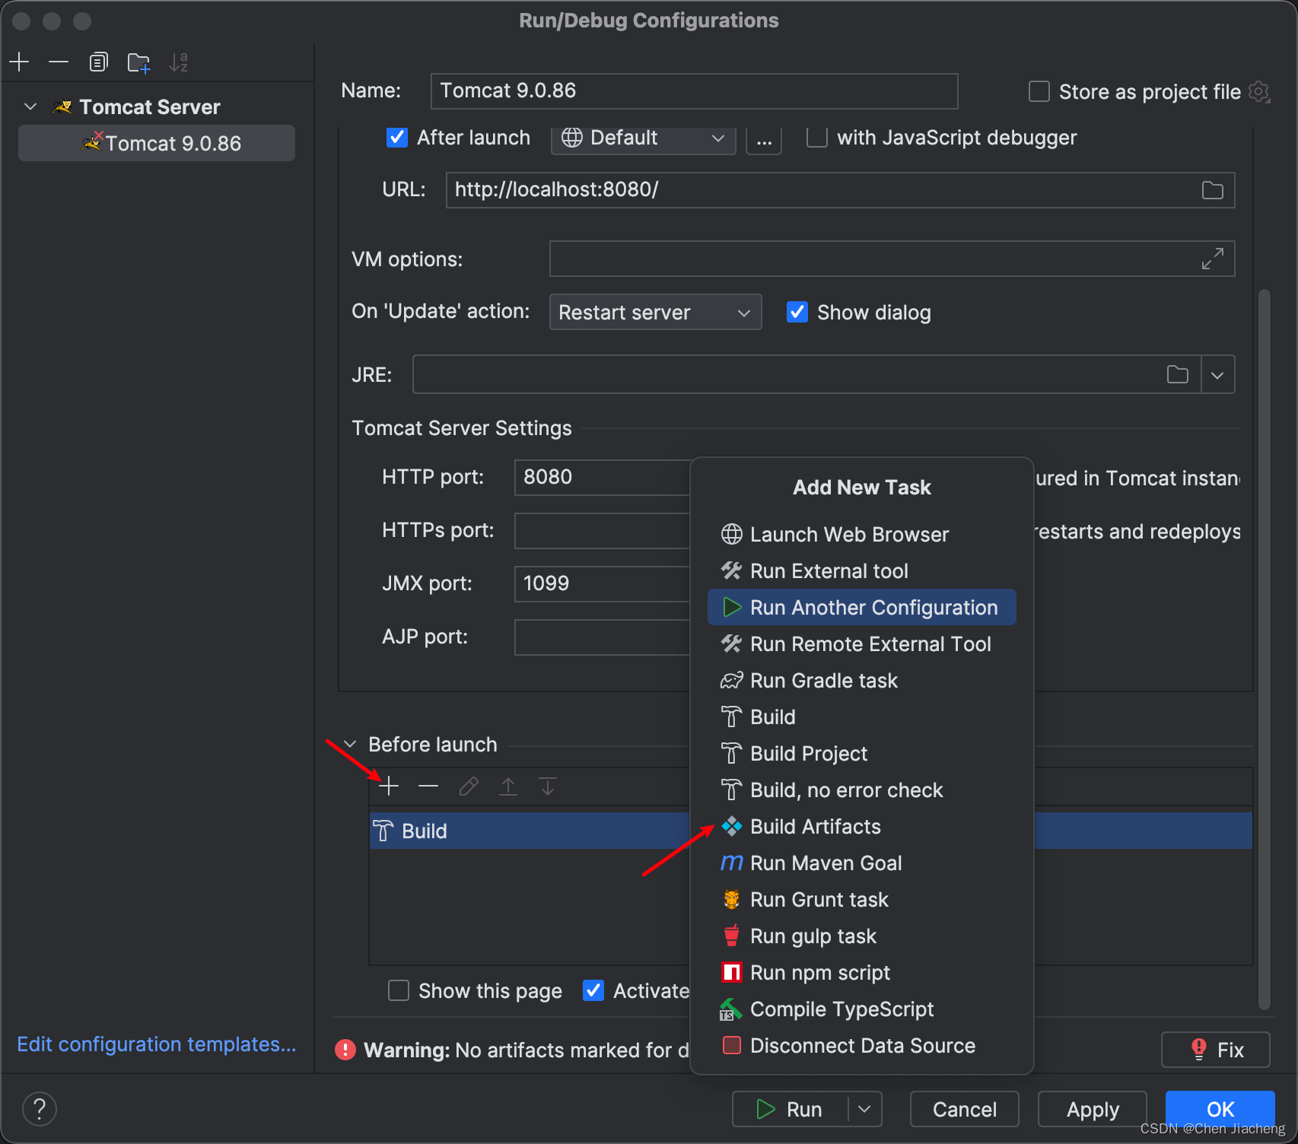The image size is (1298, 1144).
Task: Add a new run configuration with plus icon
Action: click(20, 62)
